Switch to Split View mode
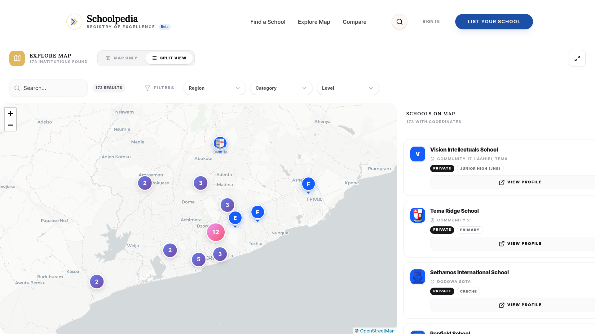The height and width of the screenshot is (334, 595). (169, 58)
